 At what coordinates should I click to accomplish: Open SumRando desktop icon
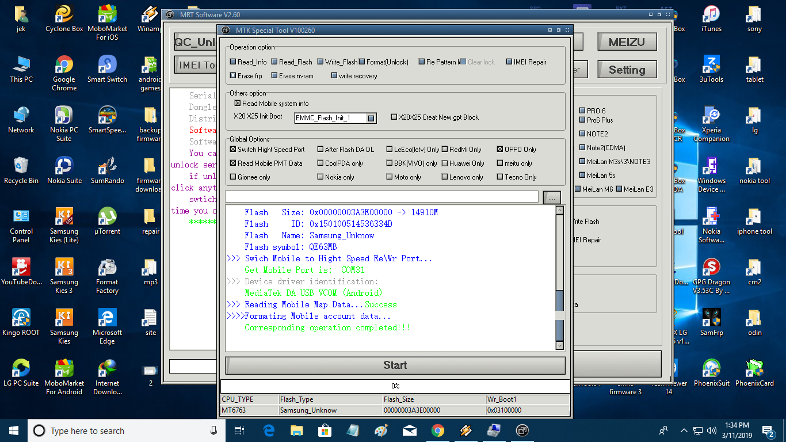coord(107,170)
